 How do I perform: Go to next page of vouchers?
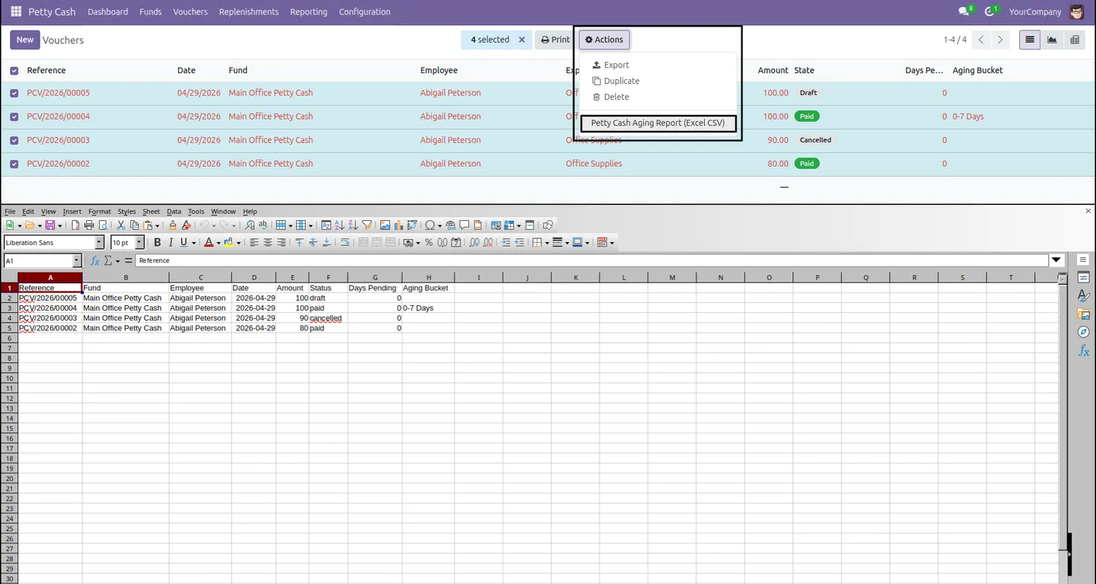click(x=1000, y=40)
